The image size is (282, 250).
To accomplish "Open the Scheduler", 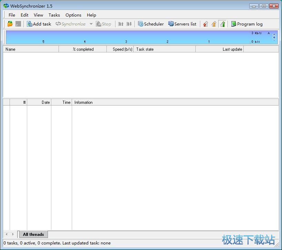I will [x=151, y=24].
